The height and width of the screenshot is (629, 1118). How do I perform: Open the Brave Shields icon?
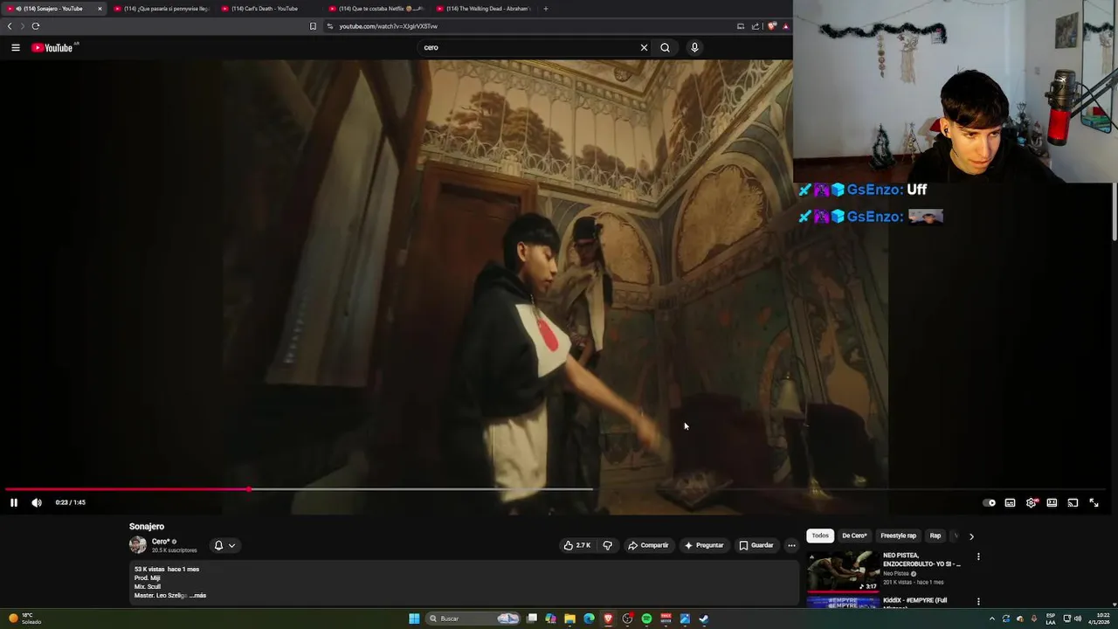point(772,26)
